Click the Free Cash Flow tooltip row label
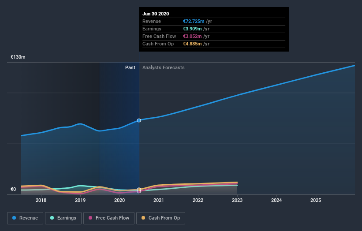Viewport: 362px width, 231px height. 159,36
